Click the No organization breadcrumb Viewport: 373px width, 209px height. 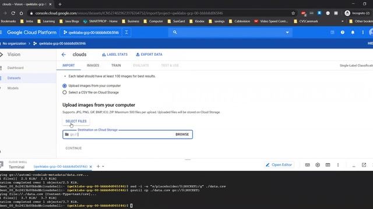point(14,44)
